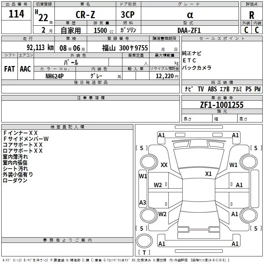This screenshot has width=264, height=264.
Task: Select バックカメラ in sales points
Action: [x=197, y=68]
